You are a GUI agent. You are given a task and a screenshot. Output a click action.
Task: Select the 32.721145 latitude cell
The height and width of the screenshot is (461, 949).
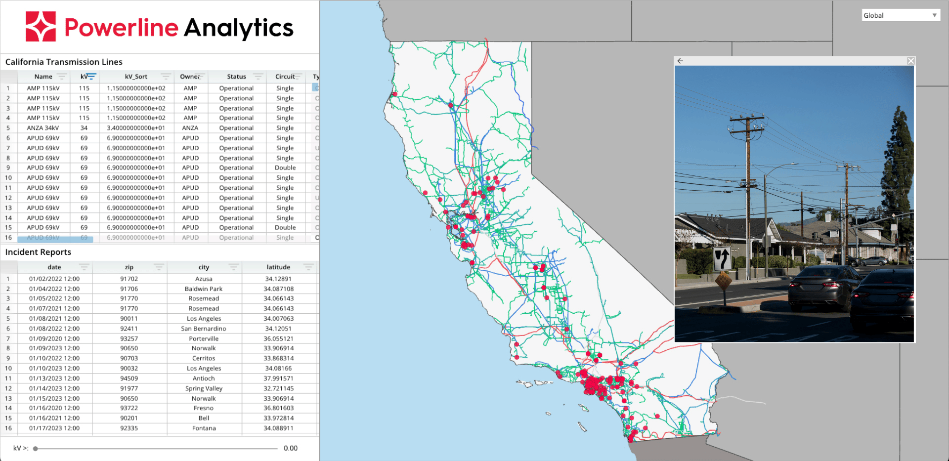tap(278, 388)
